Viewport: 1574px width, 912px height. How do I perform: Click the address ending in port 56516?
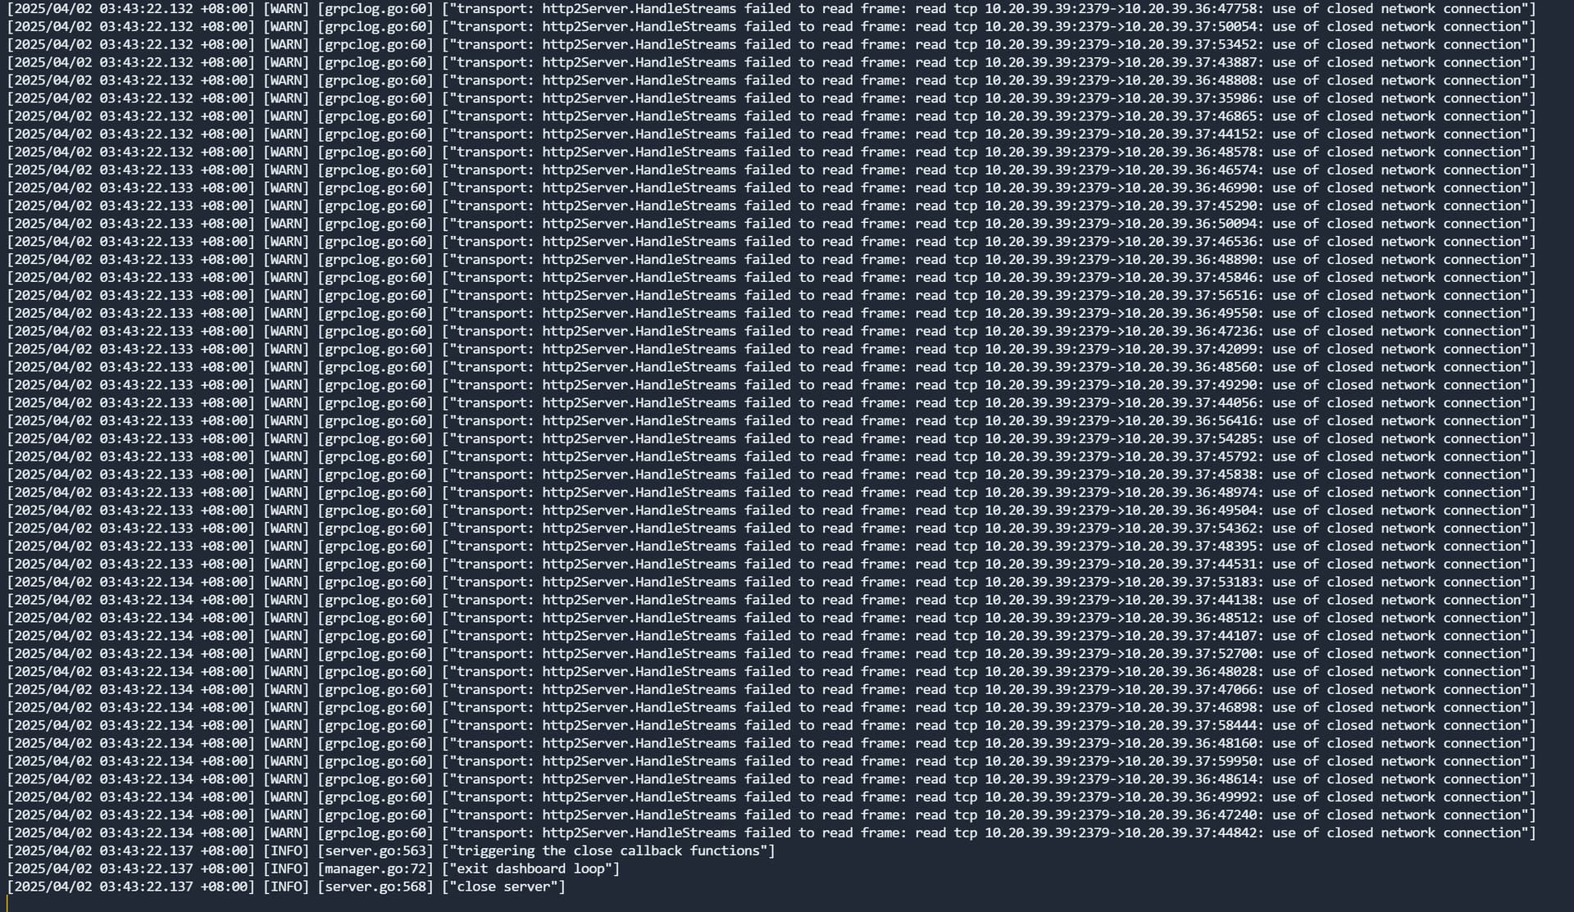pyautogui.click(x=1188, y=295)
